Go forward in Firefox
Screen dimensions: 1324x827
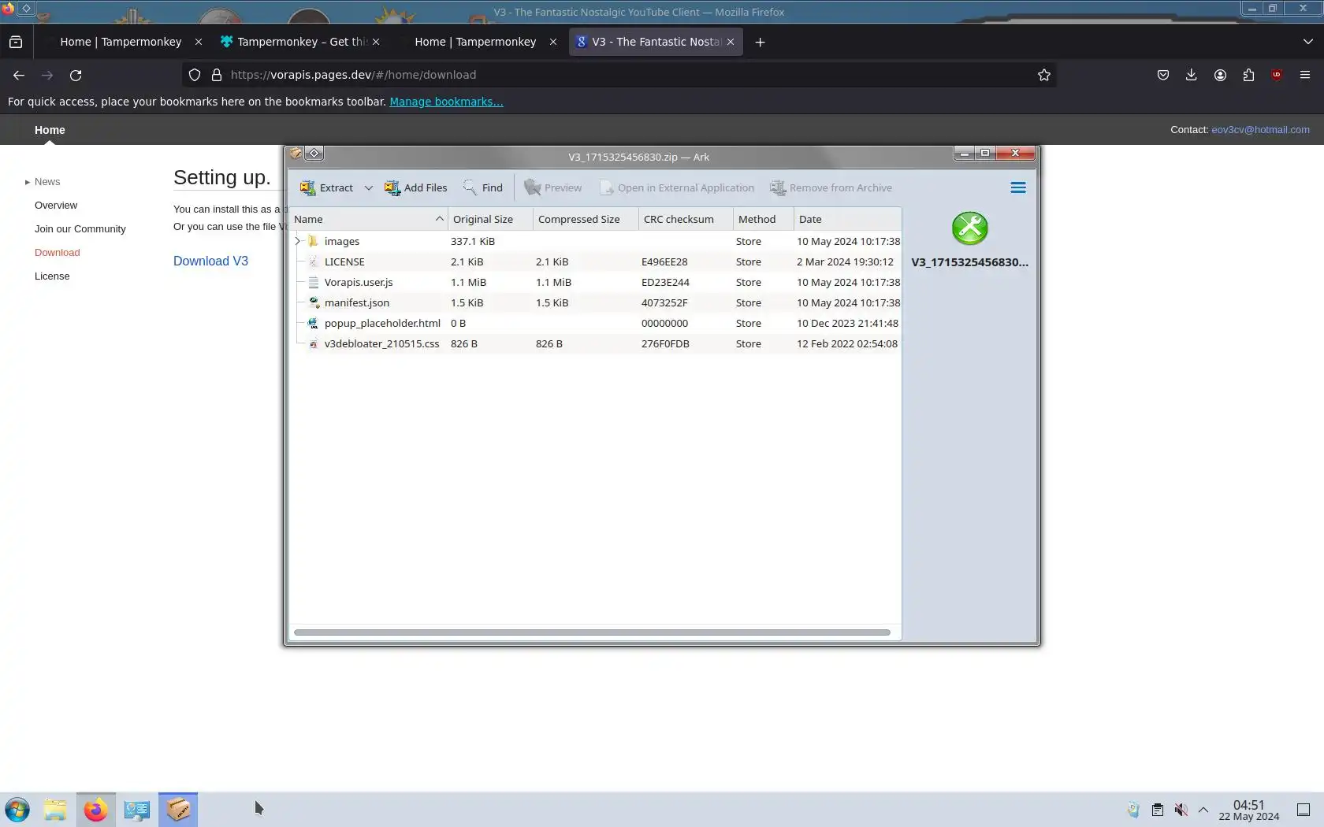point(47,75)
